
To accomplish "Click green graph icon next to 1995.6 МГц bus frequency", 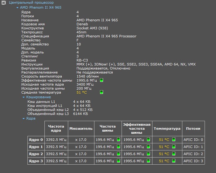I will click(x=102, y=80).
